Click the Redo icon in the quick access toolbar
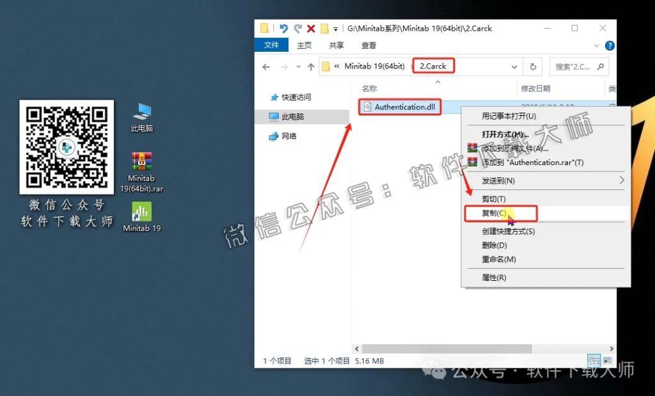 [x=296, y=28]
